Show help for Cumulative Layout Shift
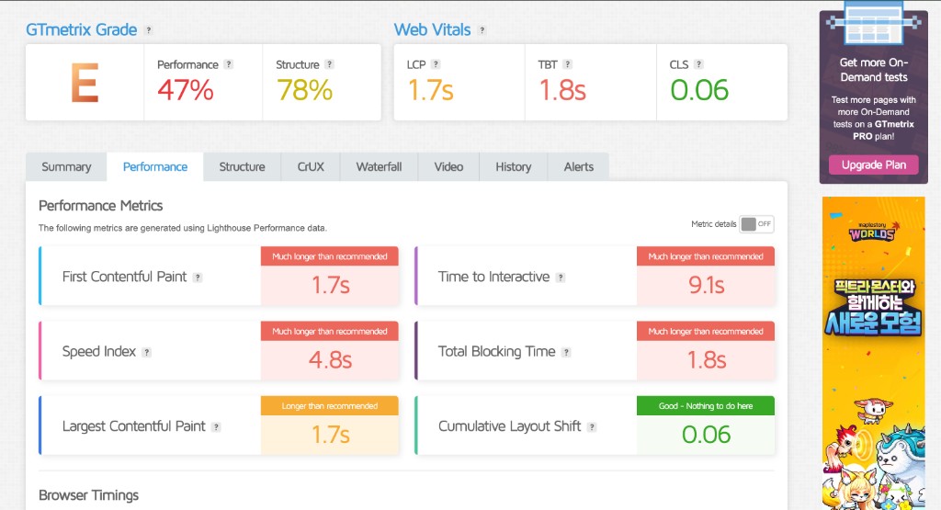The height and width of the screenshot is (510, 941). coord(593,427)
